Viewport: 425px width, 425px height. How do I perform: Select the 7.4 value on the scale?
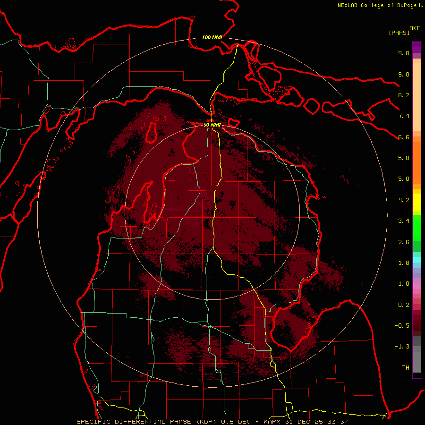(x=404, y=116)
